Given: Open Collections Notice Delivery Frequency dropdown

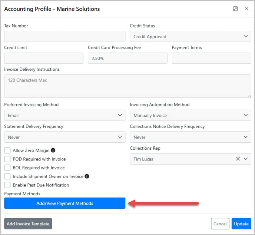Looking at the screenshot, I should click(x=190, y=137).
